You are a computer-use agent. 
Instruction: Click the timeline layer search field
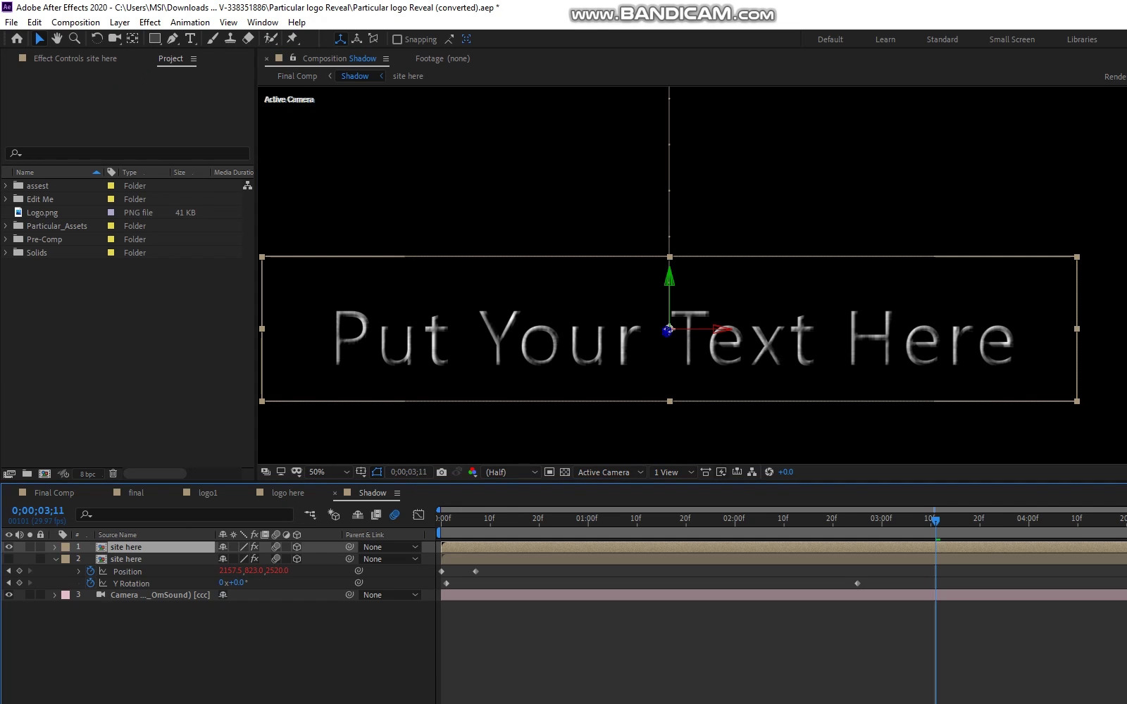pyautogui.click(x=183, y=515)
